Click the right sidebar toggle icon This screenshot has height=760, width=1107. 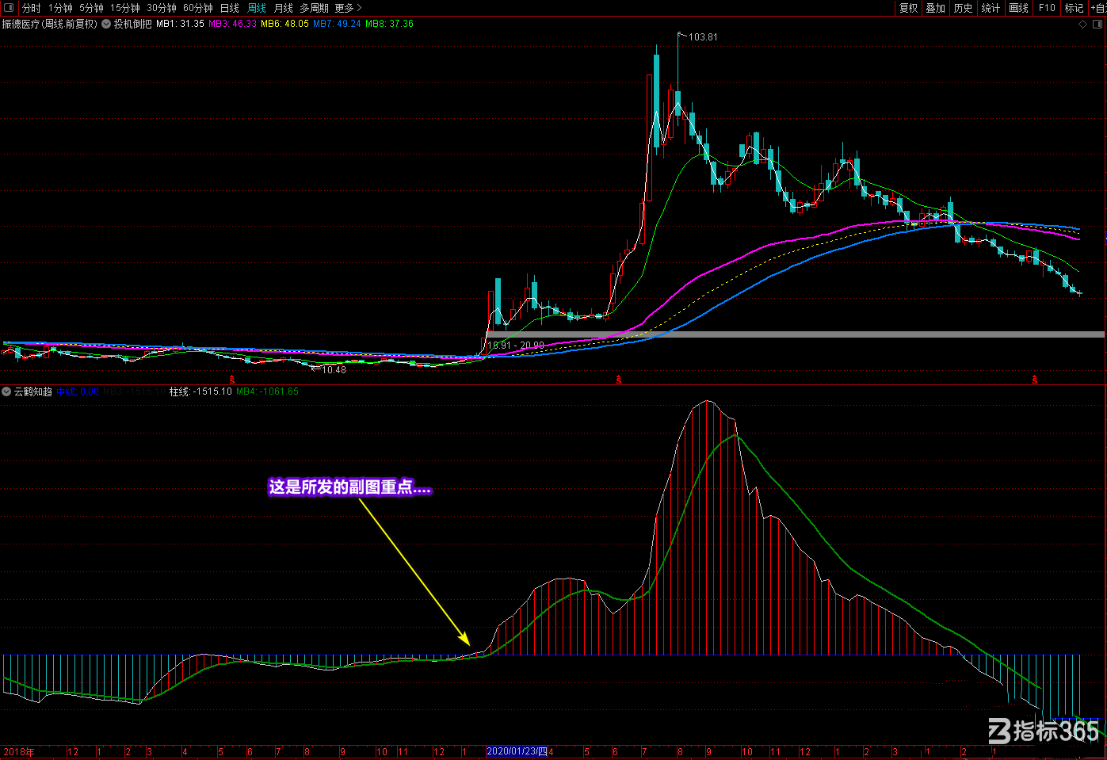[1097, 25]
